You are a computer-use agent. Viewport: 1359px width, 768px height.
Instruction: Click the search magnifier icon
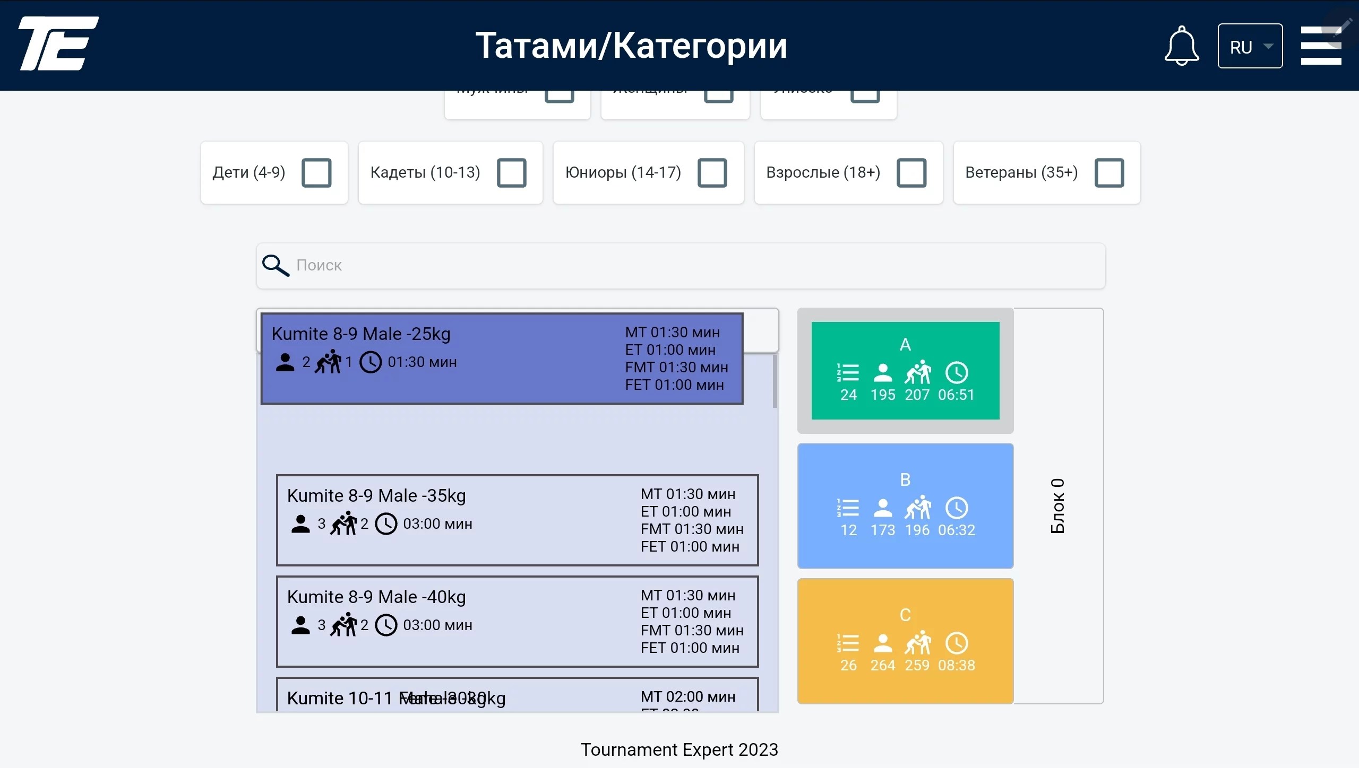click(x=276, y=265)
